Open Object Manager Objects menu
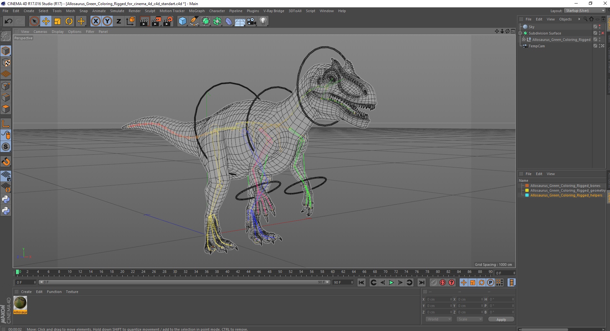Viewport: 610px width, 331px height. 565,19
